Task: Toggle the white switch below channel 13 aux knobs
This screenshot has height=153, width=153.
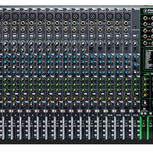Action: 94,94
